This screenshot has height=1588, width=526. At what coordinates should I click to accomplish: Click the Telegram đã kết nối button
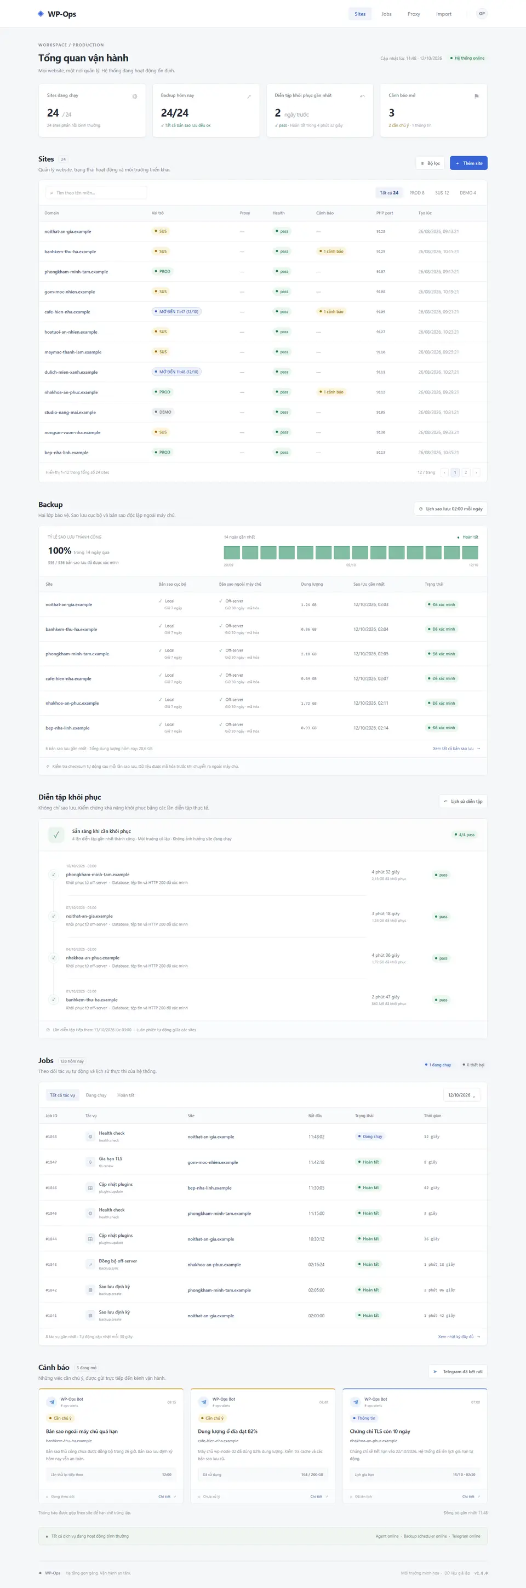(458, 1372)
